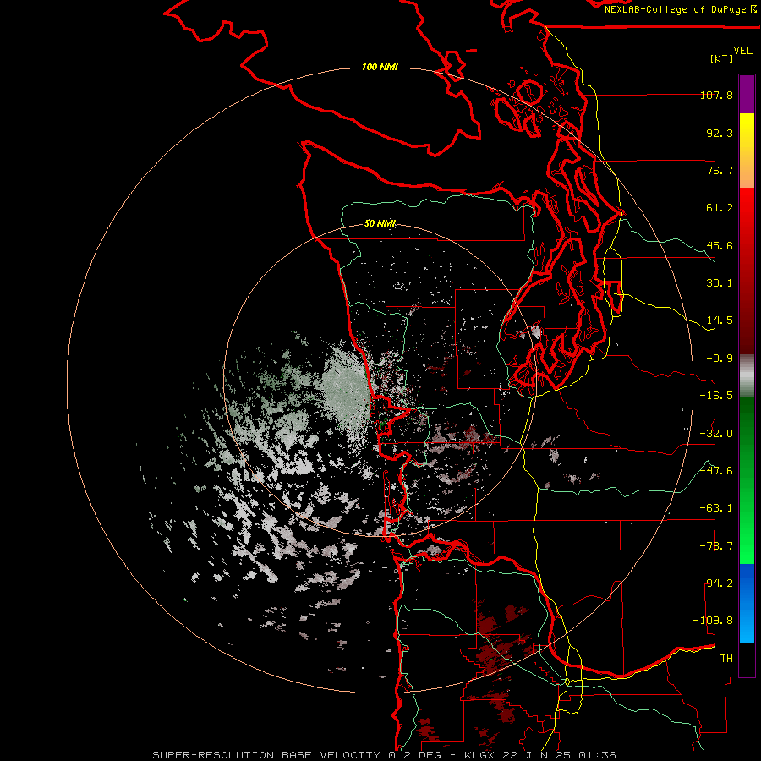Click the -47.6 velocity scale value
761x761 pixels.
click(x=716, y=471)
